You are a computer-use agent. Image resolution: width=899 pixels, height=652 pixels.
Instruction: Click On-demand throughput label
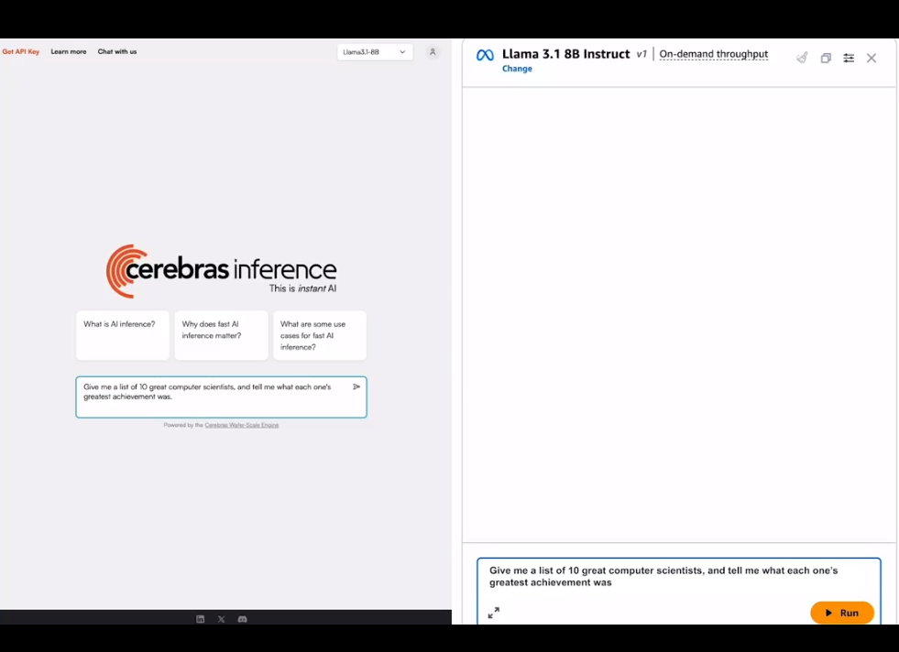713,54
